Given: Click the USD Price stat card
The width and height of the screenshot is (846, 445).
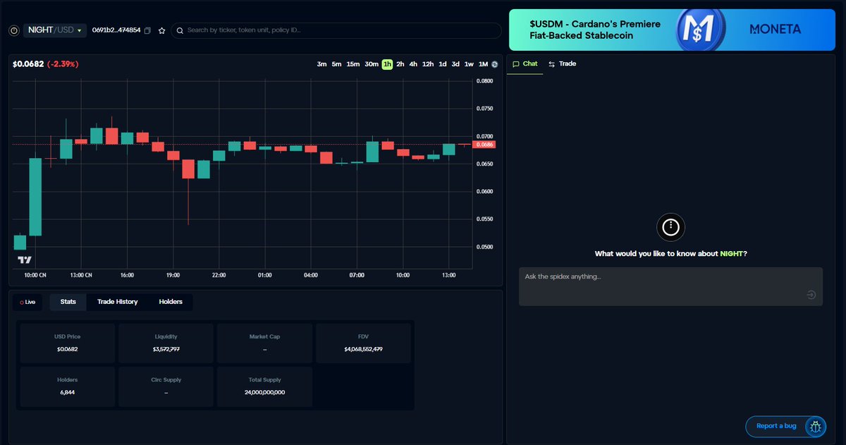Looking at the screenshot, I should click(68, 343).
